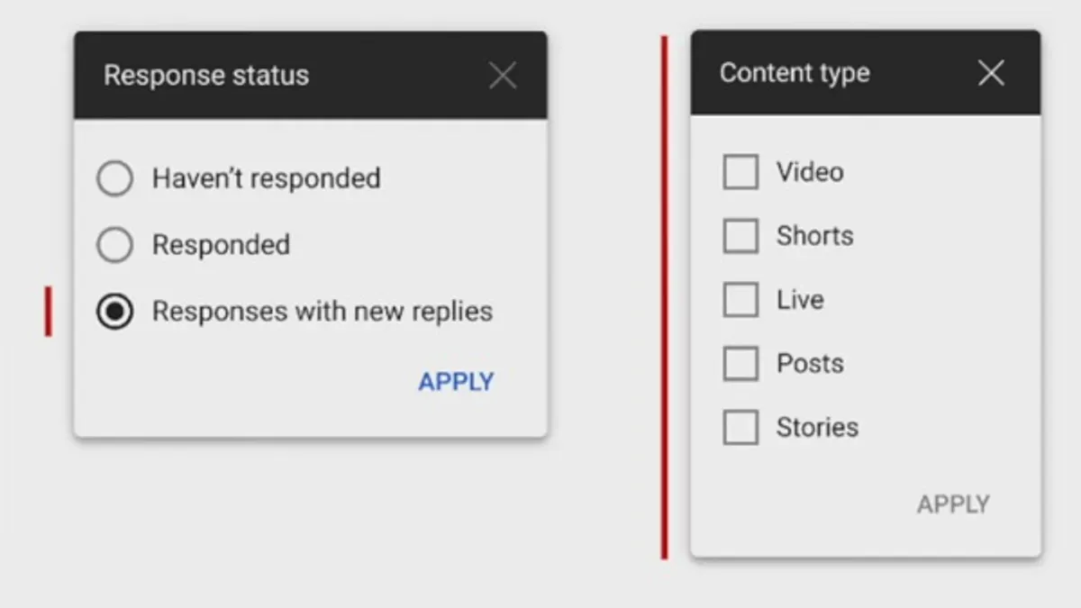Screen dimensions: 1081x608
Task: Click blue APPLY in Response status
Action: pyautogui.click(x=456, y=382)
